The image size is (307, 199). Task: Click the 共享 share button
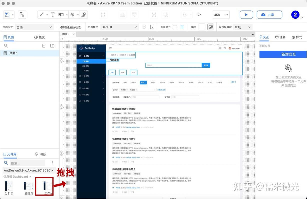coord(269,15)
